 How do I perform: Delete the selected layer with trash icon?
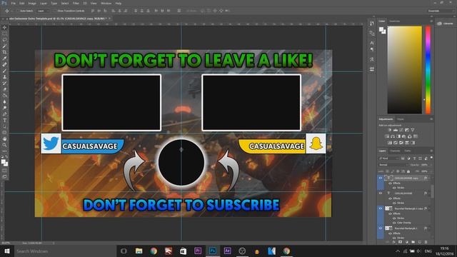(x=426, y=242)
